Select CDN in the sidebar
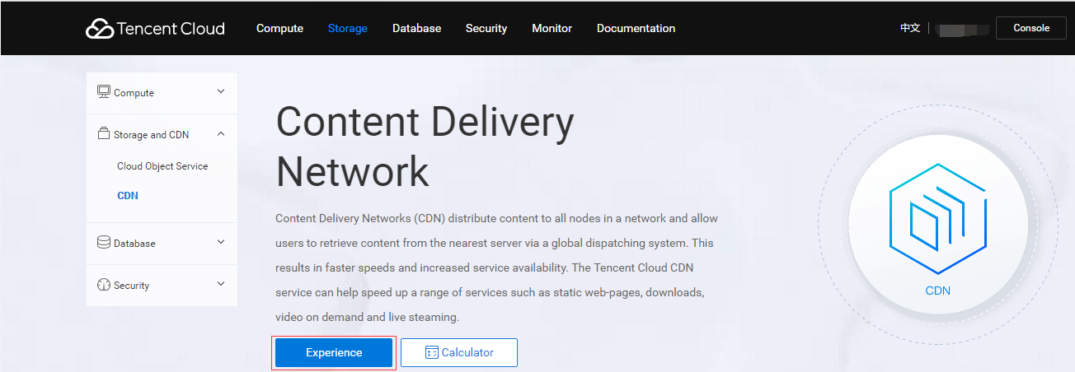Screen dimensions: 1075x372 click(x=128, y=196)
